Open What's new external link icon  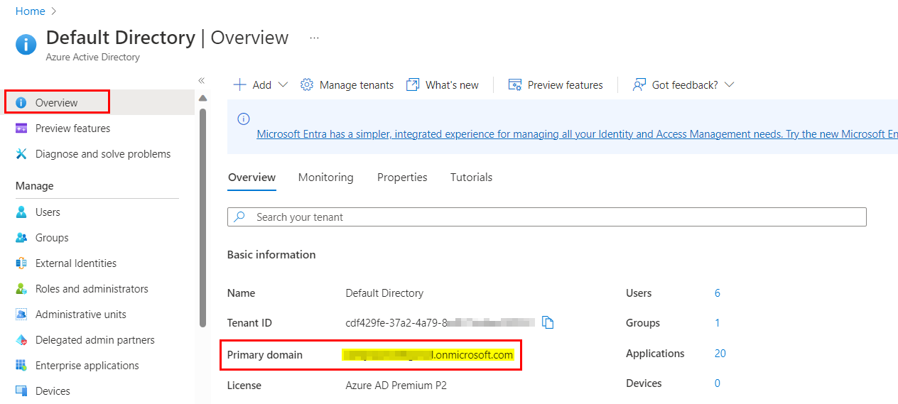[413, 85]
